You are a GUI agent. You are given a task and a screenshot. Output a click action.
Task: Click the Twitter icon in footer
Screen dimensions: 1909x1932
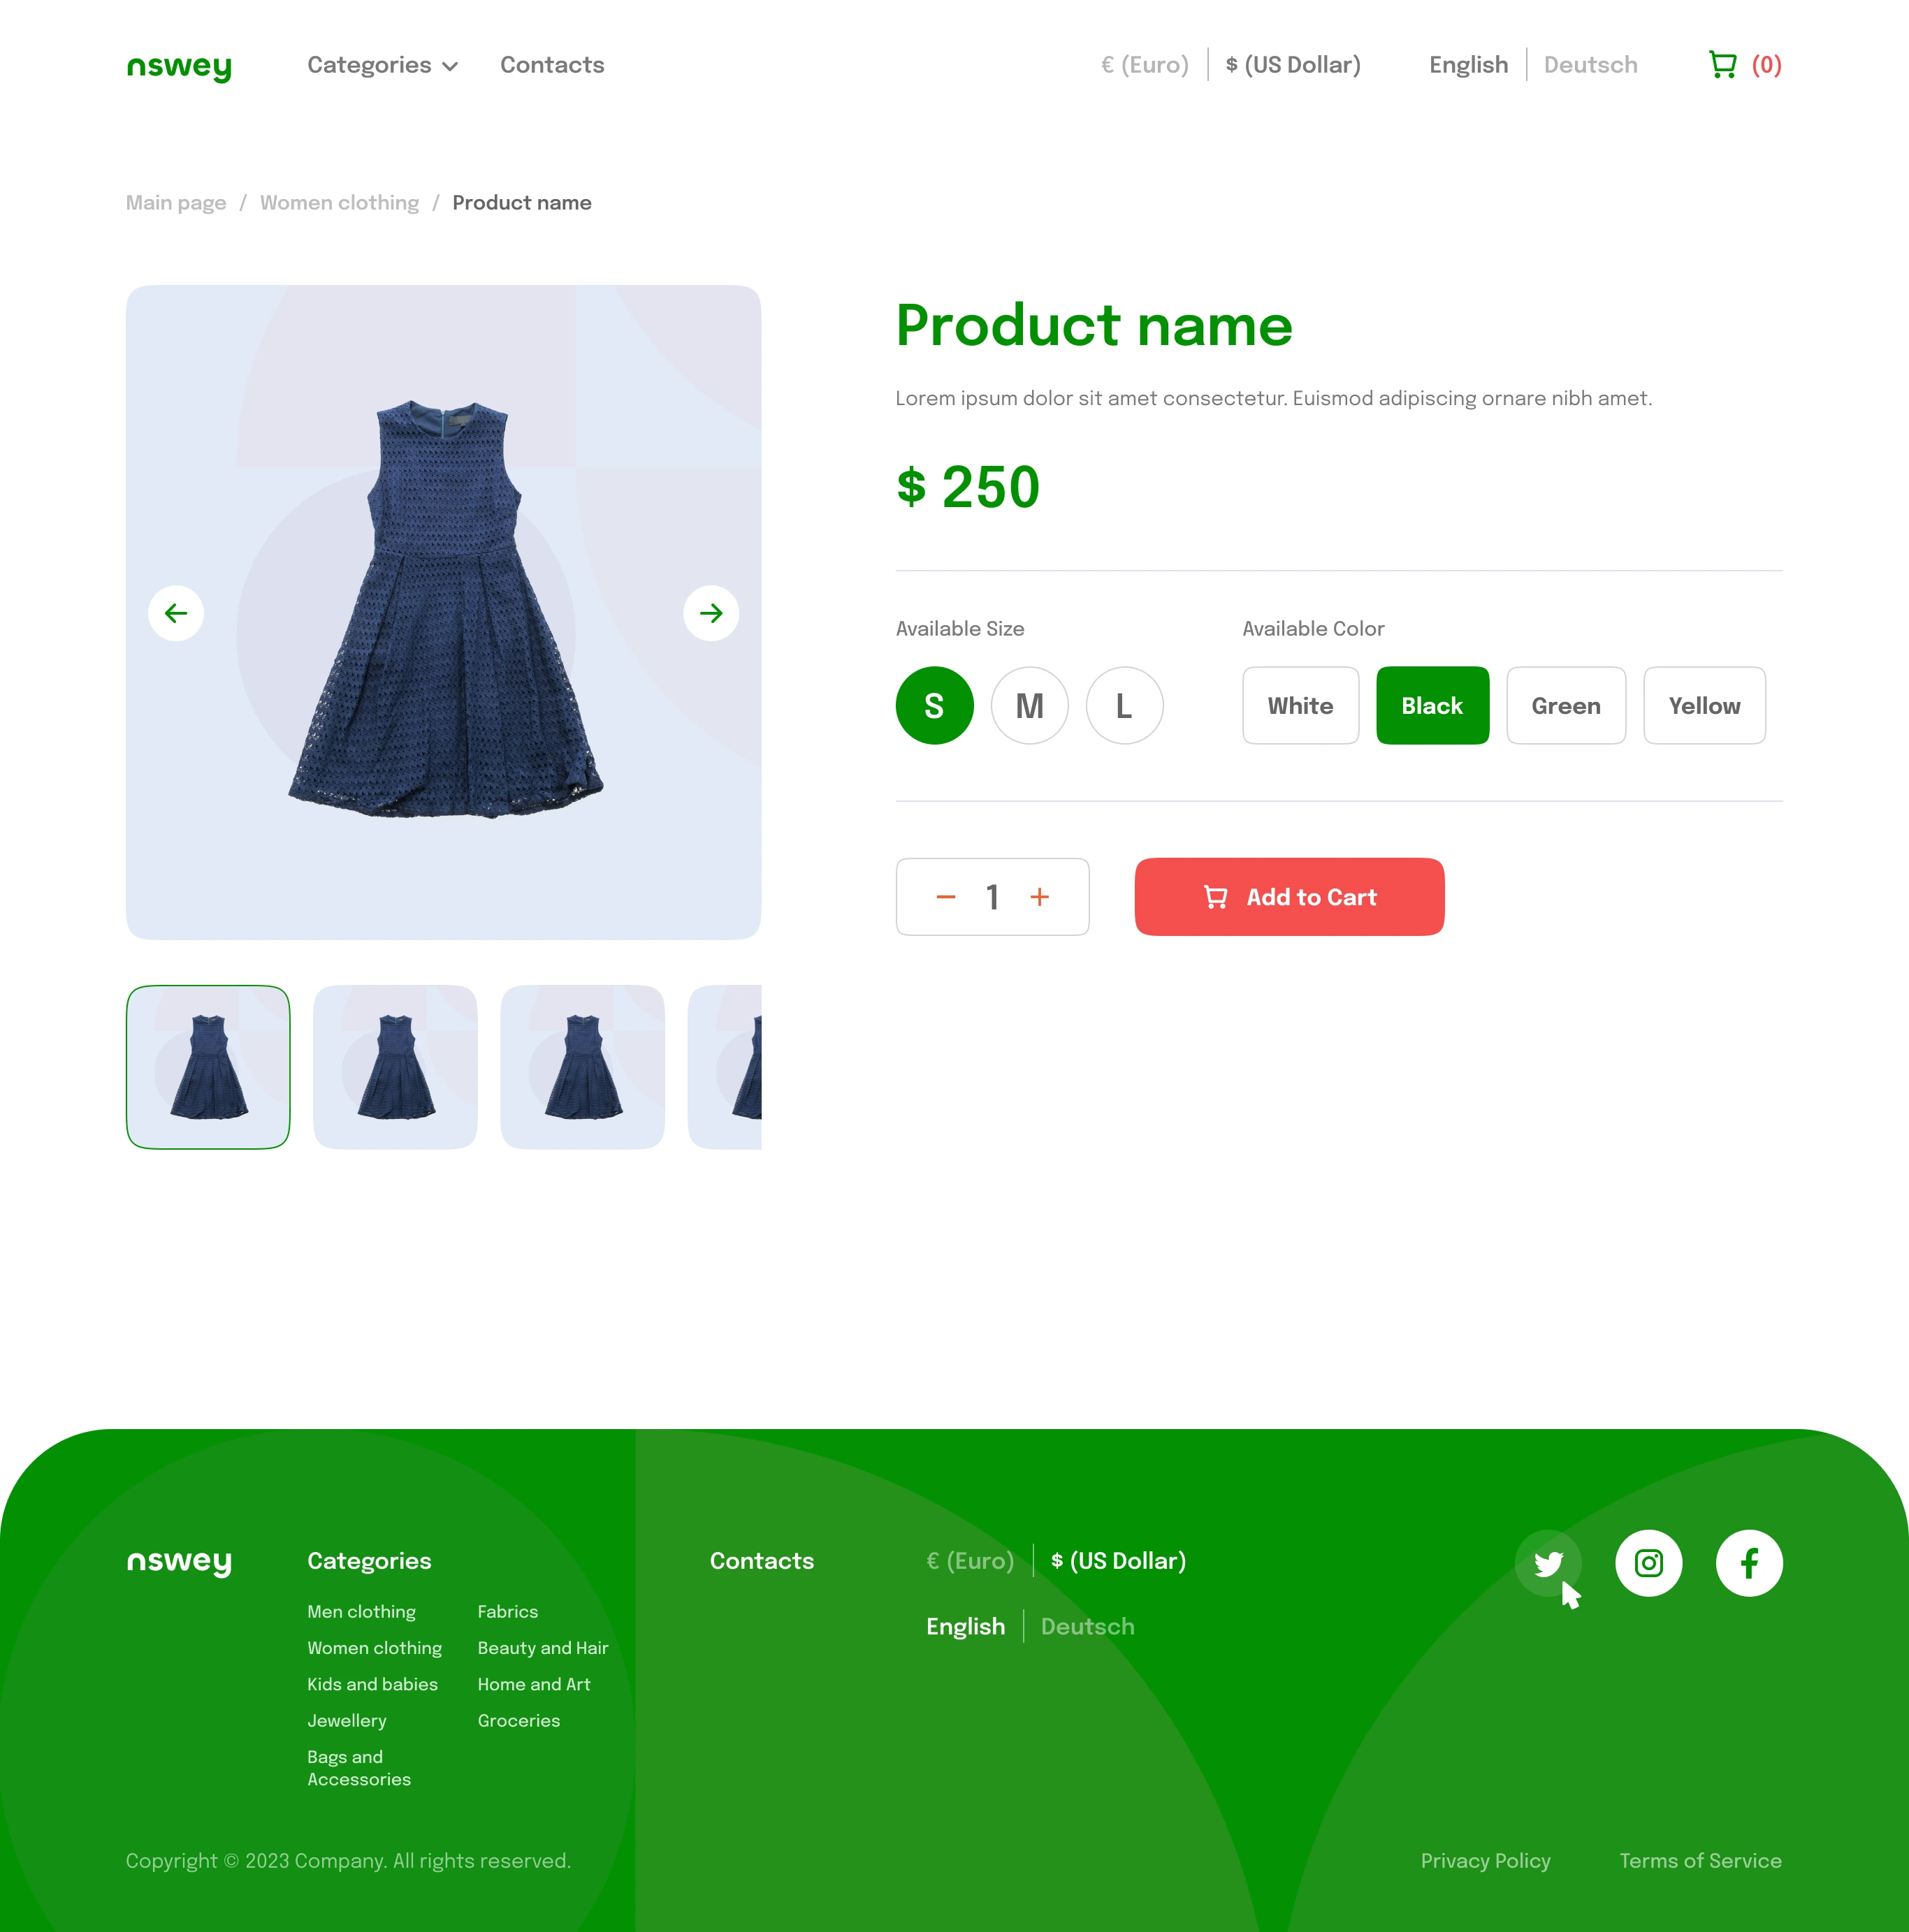[1547, 1562]
